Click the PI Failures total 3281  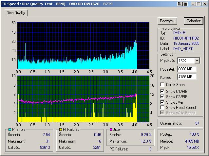pos(97,147)
